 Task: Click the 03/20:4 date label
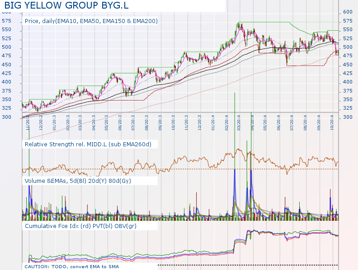[x=239, y=123]
